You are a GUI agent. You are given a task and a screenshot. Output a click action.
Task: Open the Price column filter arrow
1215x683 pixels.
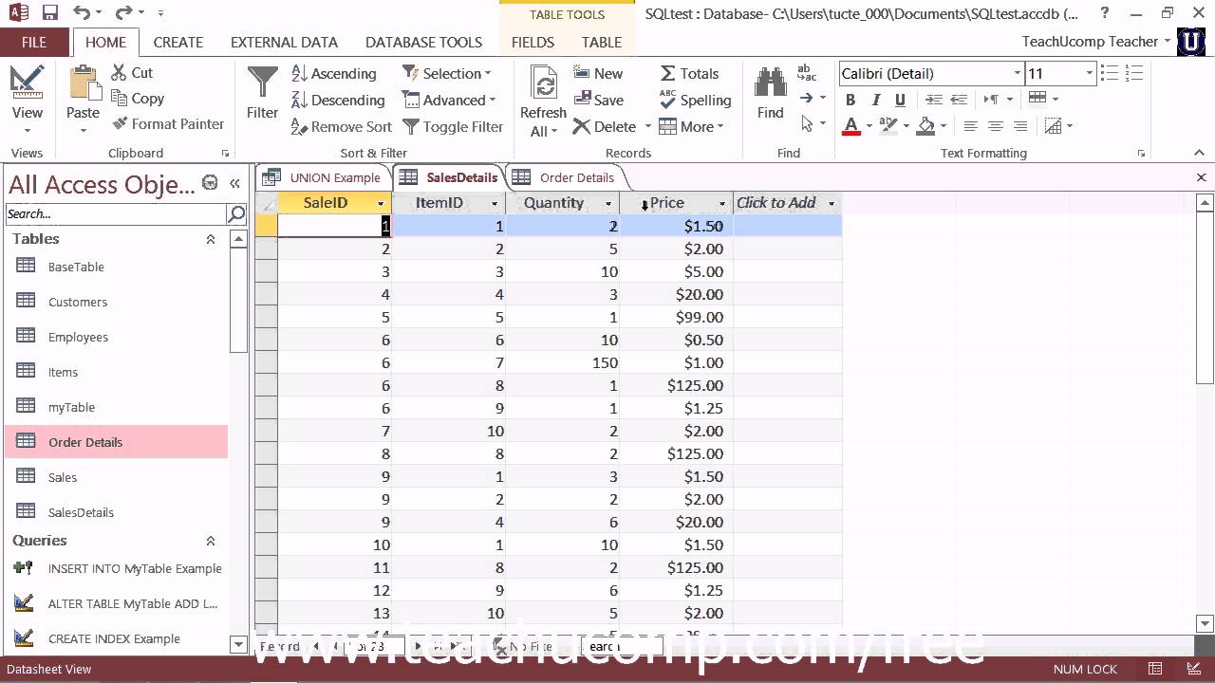pyautogui.click(x=722, y=204)
